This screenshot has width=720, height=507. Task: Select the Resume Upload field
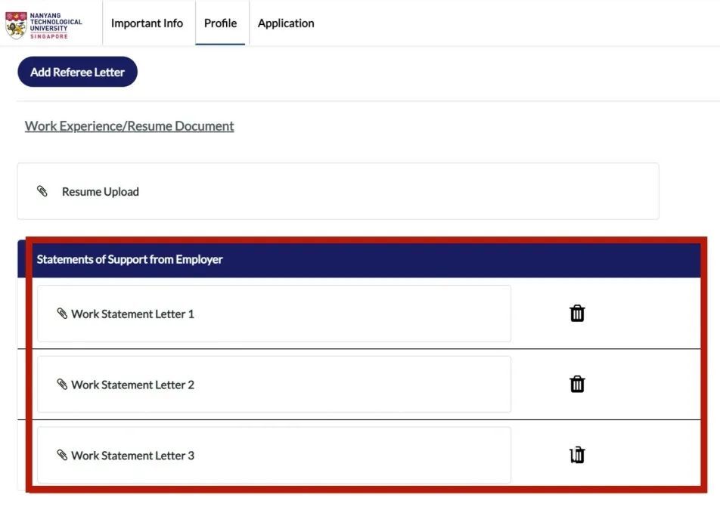coord(338,191)
